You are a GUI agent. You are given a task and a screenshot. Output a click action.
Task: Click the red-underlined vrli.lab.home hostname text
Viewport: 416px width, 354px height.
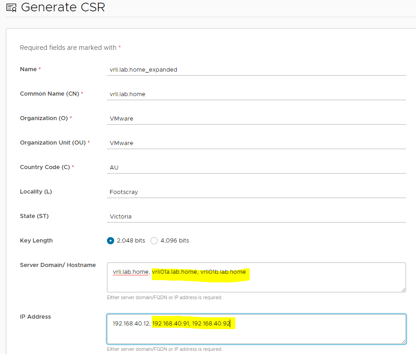(131, 272)
